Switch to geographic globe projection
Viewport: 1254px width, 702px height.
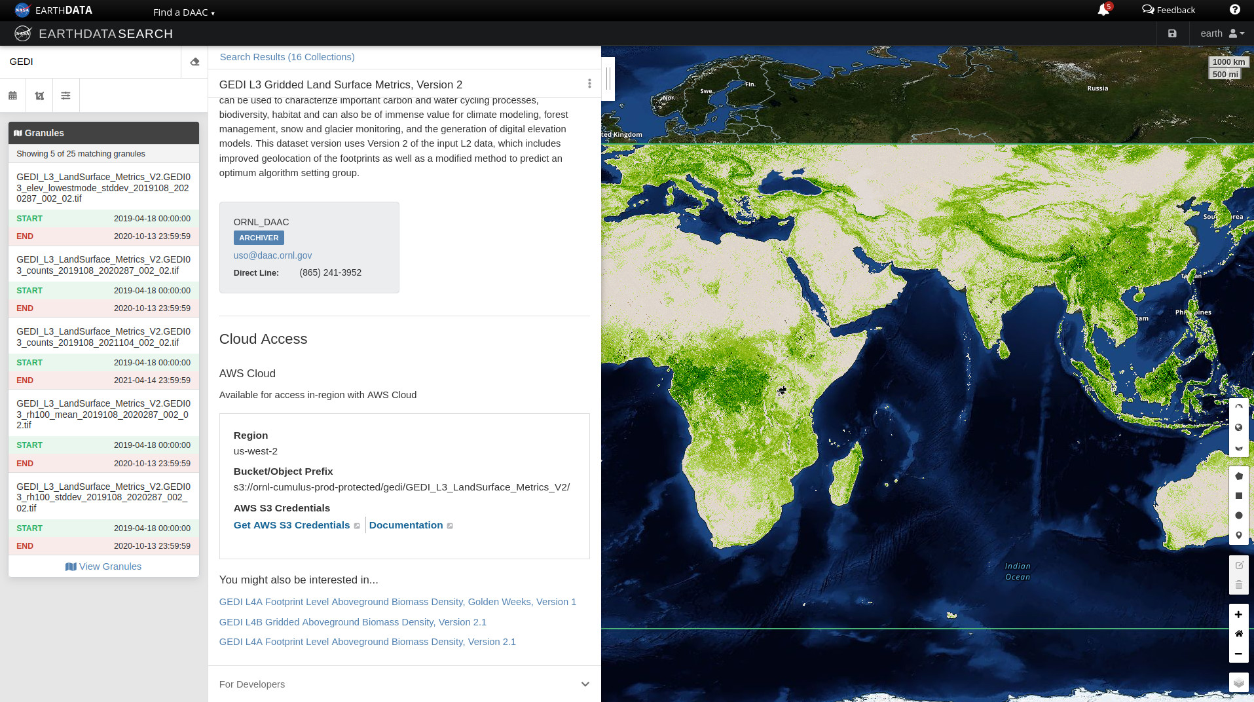(x=1238, y=428)
